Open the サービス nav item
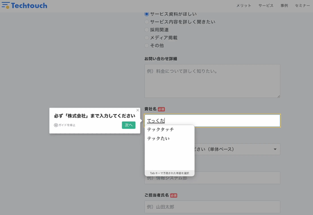 [266, 6]
